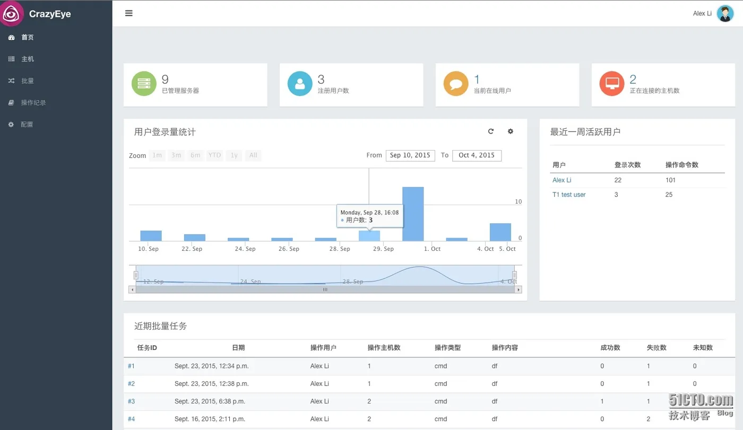Image resolution: width=743 pixels, height=430 pixels.
Task: Click the 首页 dashboard icon in sidebar
Action: [12, 38]
